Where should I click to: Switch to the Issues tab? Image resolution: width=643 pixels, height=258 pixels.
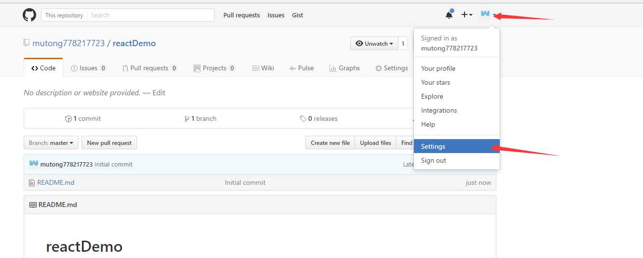click(x=88, y=68)
